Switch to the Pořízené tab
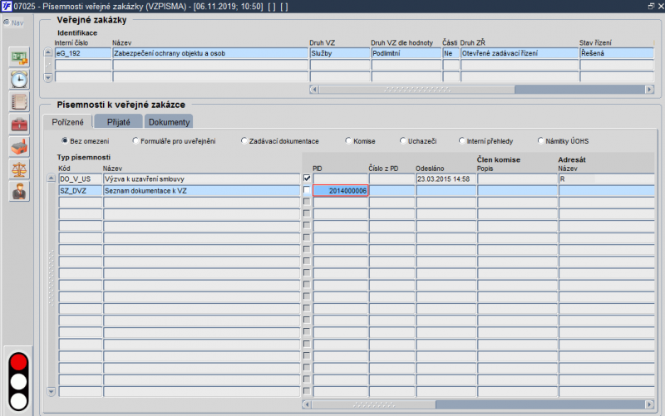Viewport: 665px width, 416px height. (x=67, y=122)
